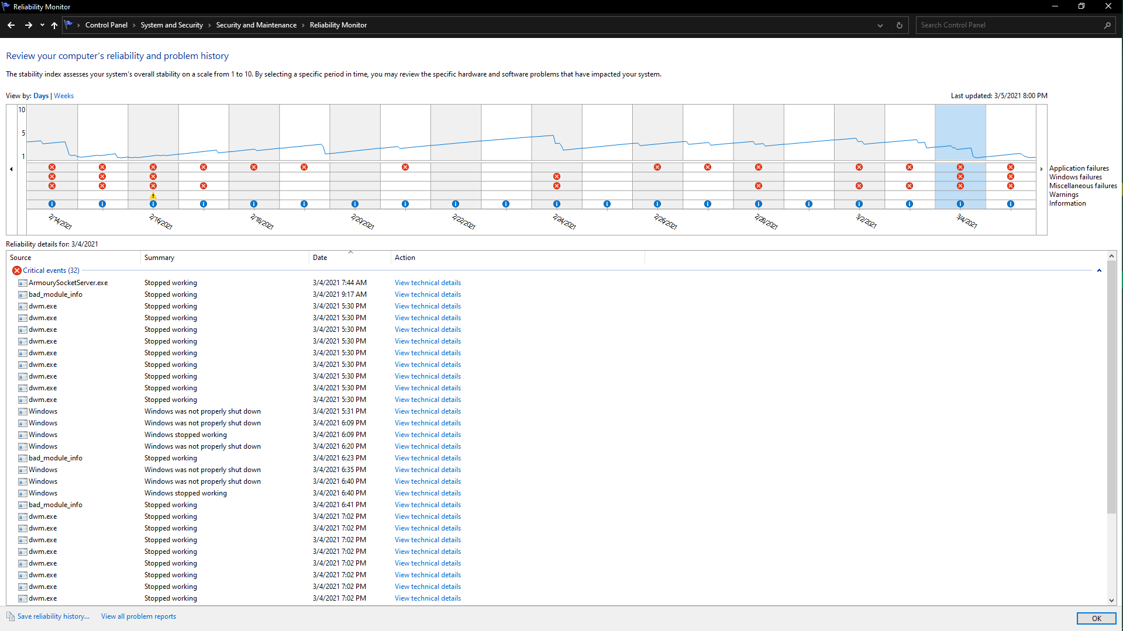Open Save reliability history link
Image resolution: width=1123 pixels, height=631 pixels.
[x=53, y=616]
